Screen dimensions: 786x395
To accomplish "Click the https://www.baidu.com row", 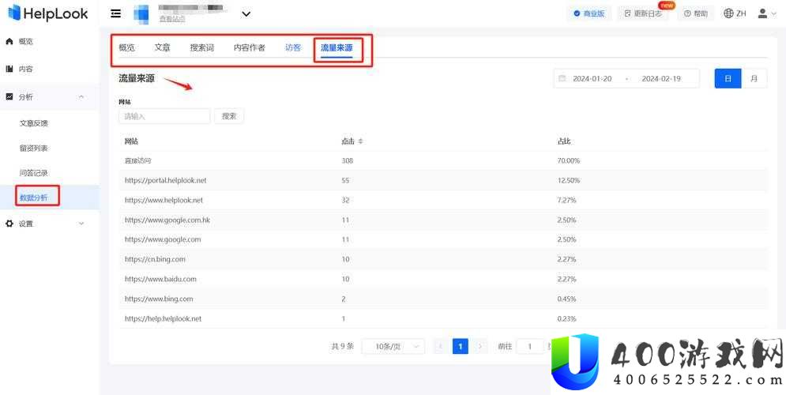I will 442,279.
